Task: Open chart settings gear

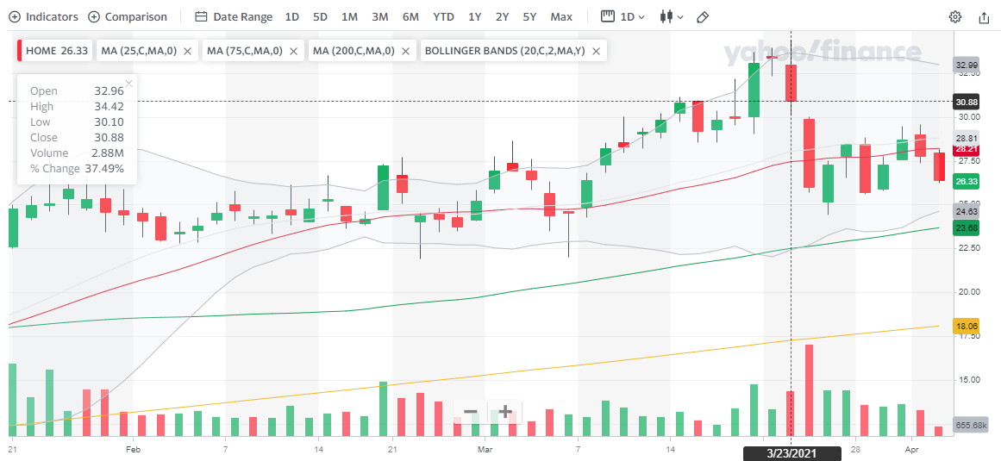Action: [x=955, y=16]
